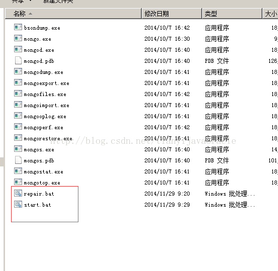Click the mongo.exe application icon
This screenshot has height=271, width=278.
tap(18, 38)
